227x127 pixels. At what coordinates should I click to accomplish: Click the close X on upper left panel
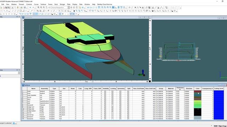click(x=19, y=17)
